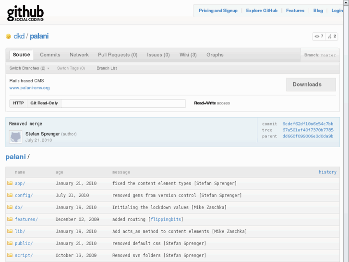Open the Branch master selector
Viewport: 349px width, 262px height.
[x=320, y=55]
